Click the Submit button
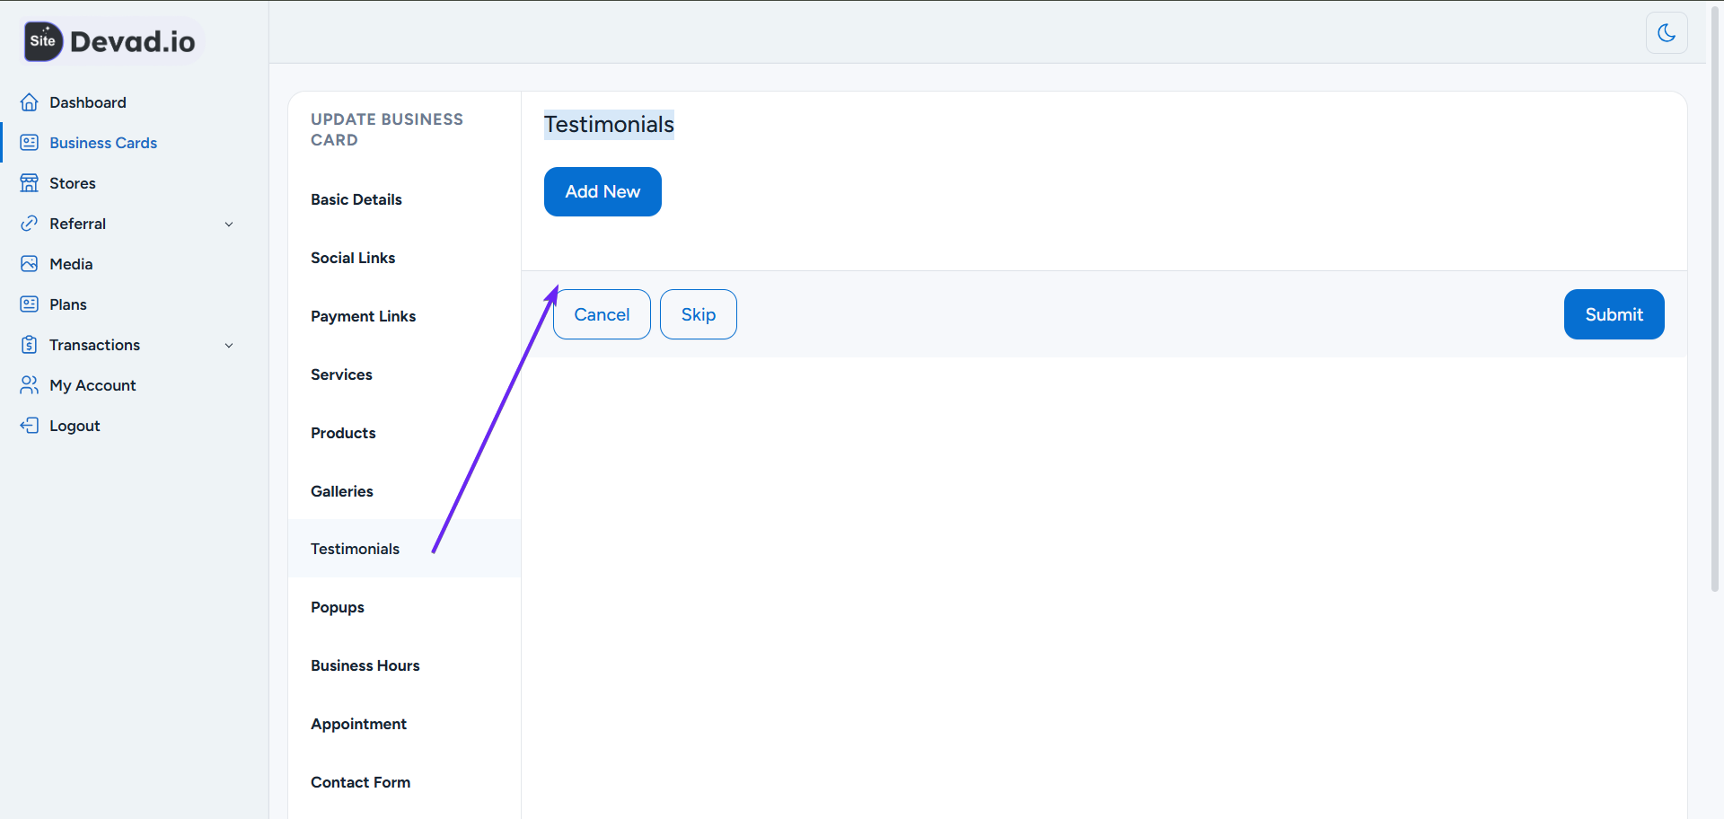1724x819 pixels. click(1614, 314)
